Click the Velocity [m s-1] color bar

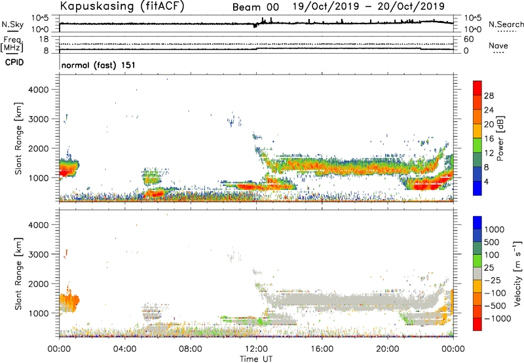click(x=477, y=273)
